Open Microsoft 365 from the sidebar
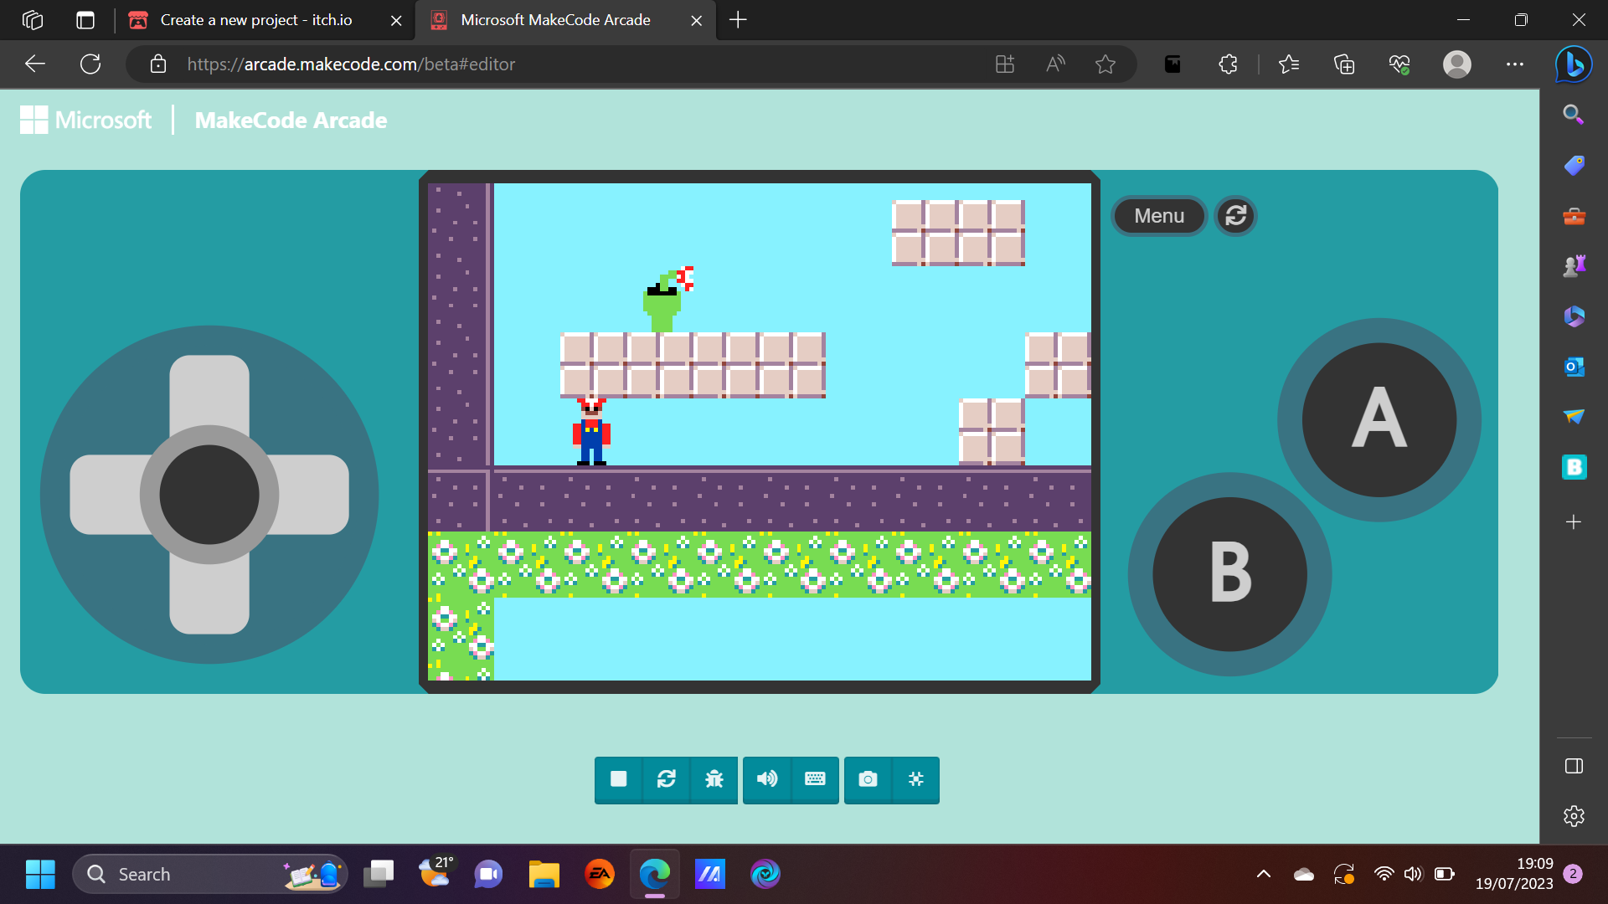 1574,316
